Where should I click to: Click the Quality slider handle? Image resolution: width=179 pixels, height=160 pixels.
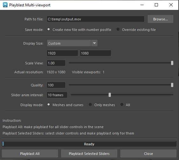pos(172,85)
